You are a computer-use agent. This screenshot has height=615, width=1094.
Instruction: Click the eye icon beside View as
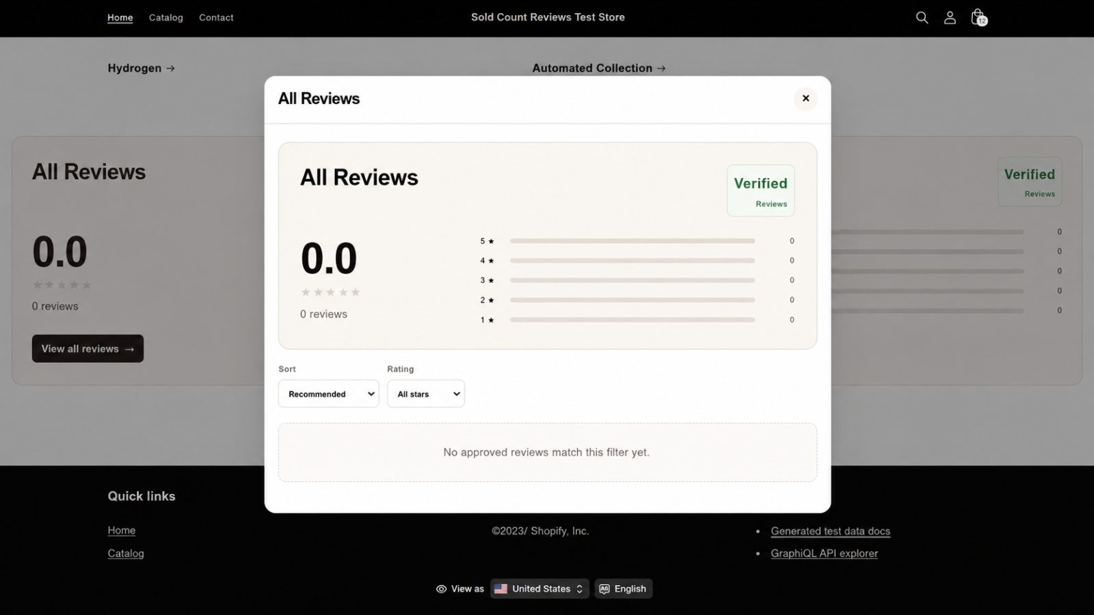pyautogui.click(x=441, y=589)
